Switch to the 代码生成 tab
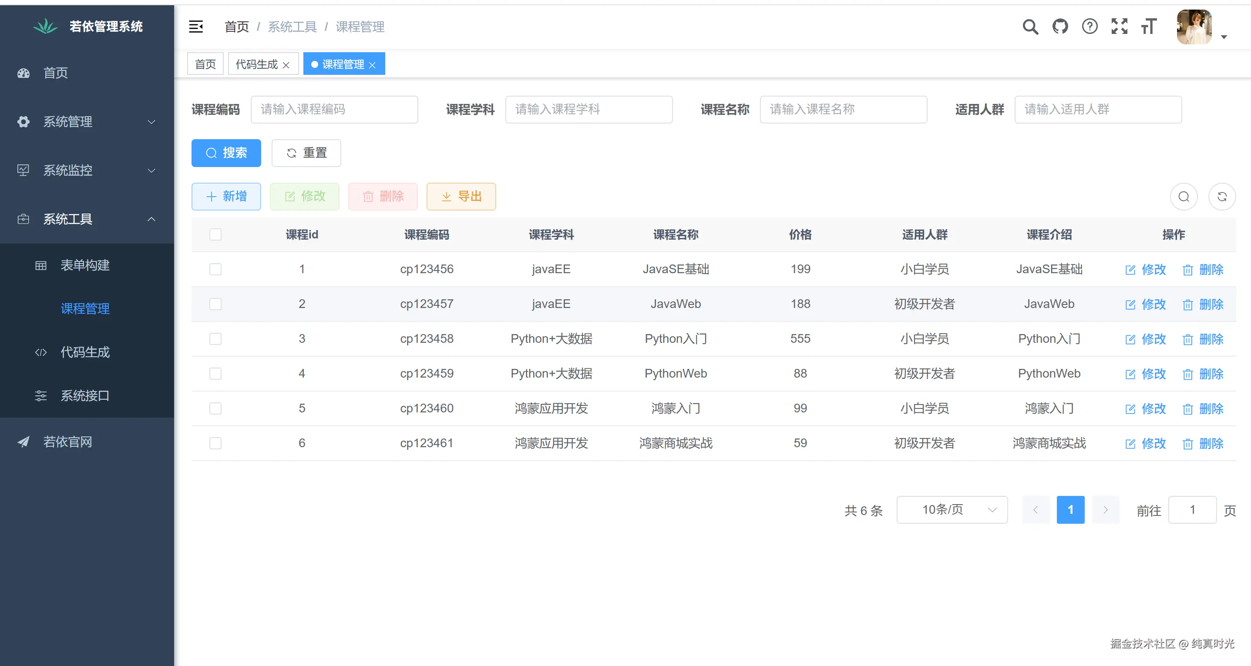This screenshot has height=666, width=1251. click(256, 64)
